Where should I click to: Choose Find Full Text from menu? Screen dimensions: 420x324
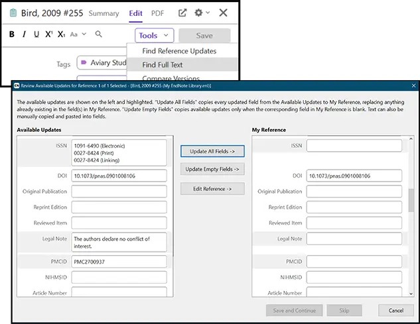163,65
